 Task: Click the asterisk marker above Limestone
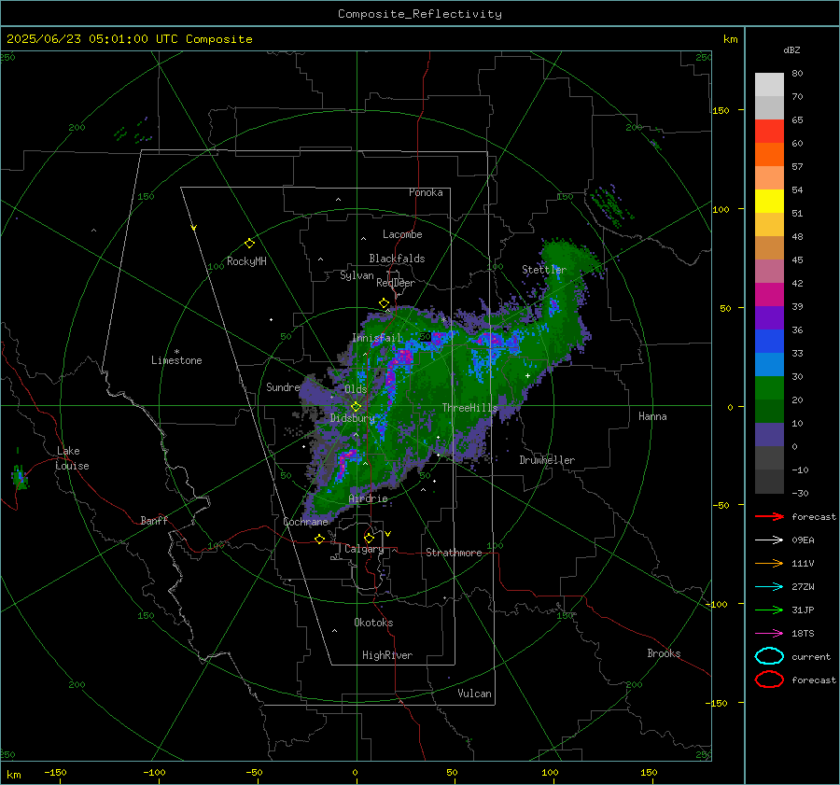click(176, 352)
